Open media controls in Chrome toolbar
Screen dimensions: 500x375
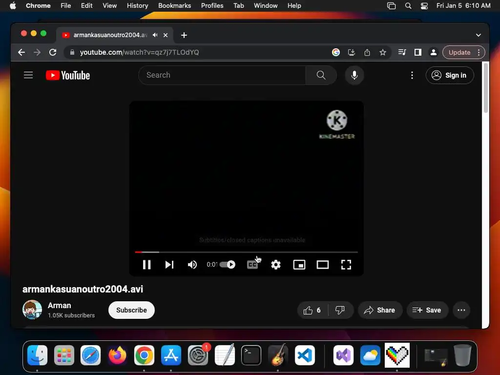402,52
